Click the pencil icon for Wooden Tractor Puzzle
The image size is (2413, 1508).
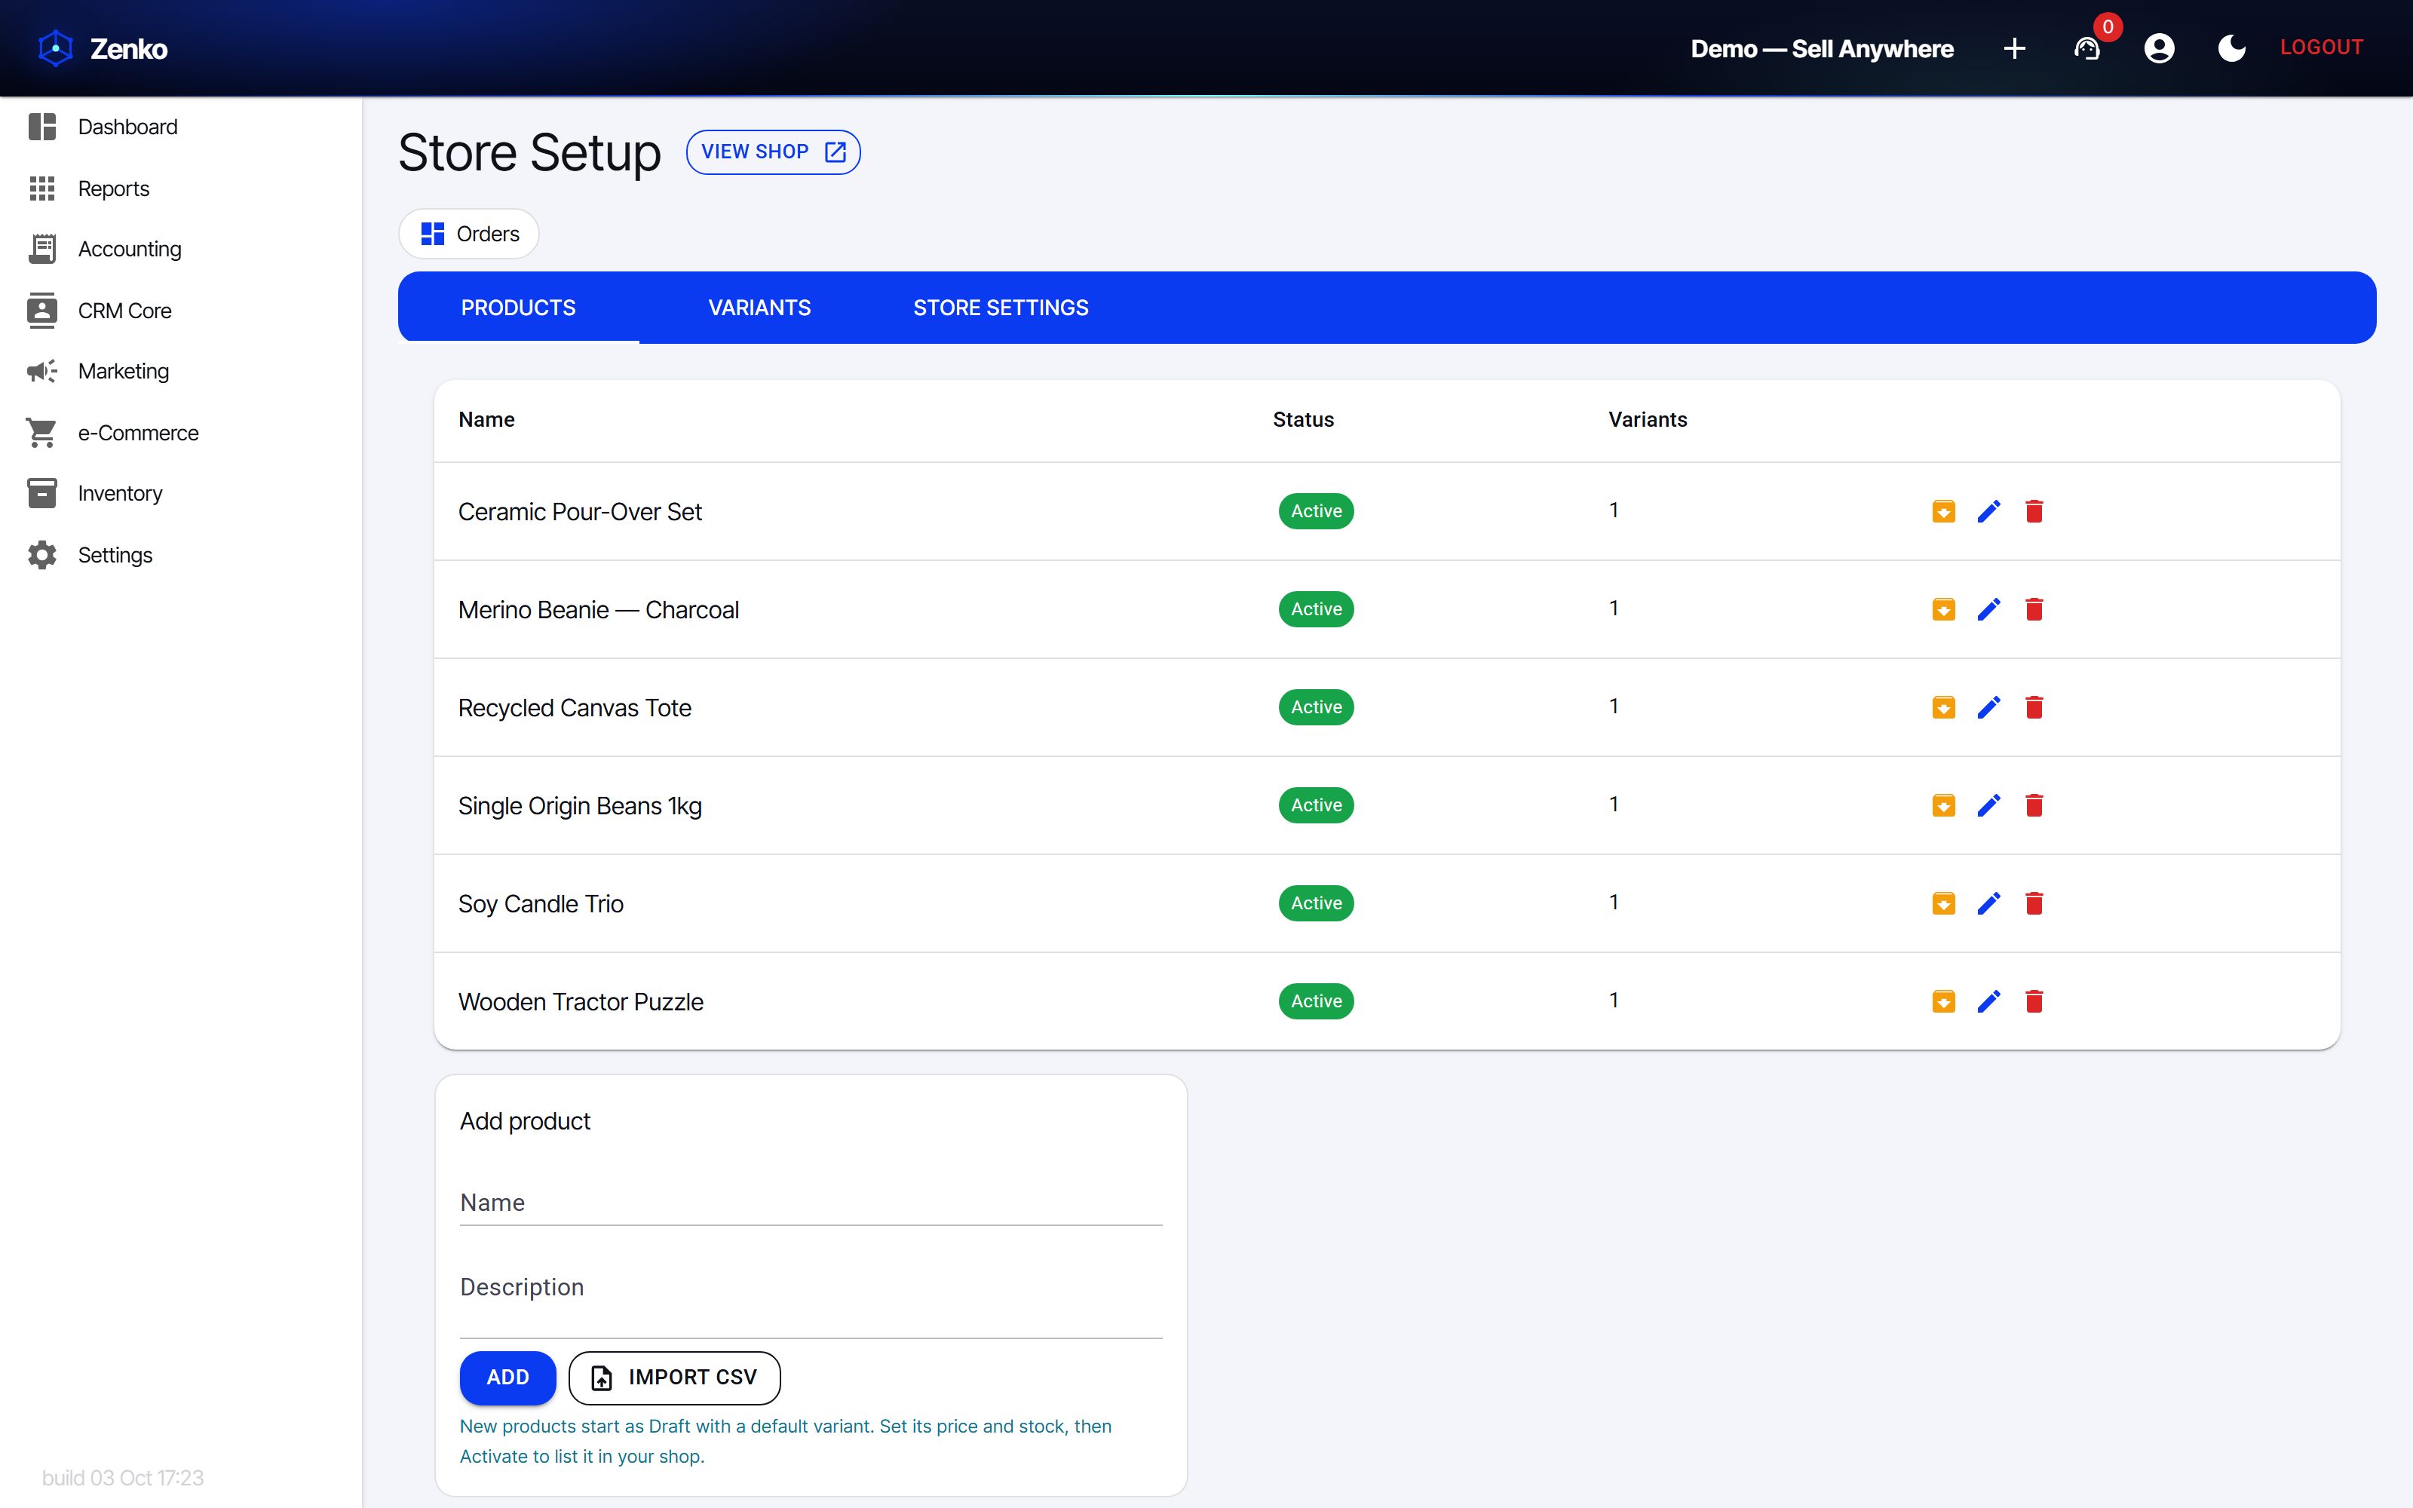coord(1989,1001)
